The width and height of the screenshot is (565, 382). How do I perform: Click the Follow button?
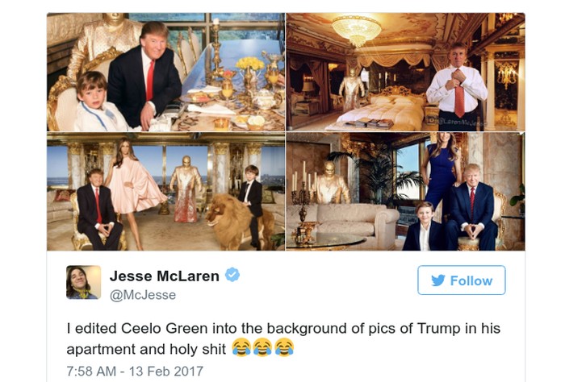[x=461, y=280]
